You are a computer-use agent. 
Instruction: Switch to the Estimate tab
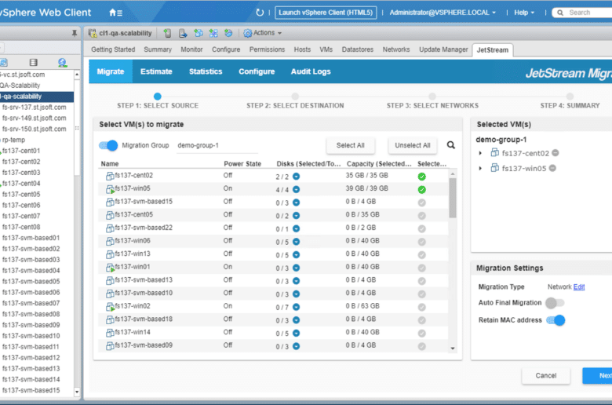(x=156, y=71)
